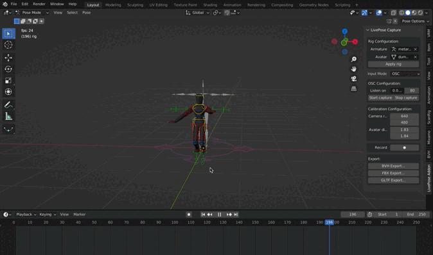This screenshot has height=255, width=433.
Task: Click the Z axis on navigation gizmo
Action: [344, 31]
